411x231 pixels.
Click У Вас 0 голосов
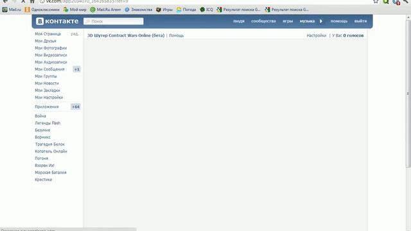tap(347, 35)
